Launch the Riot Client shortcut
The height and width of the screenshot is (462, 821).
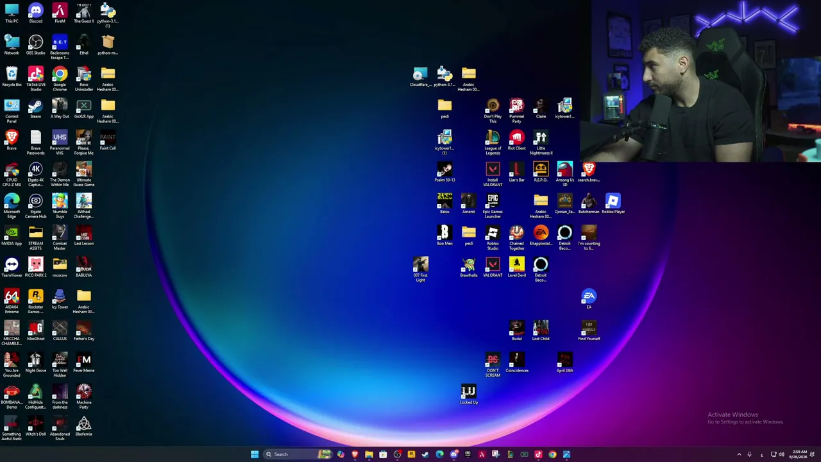[x=516, y=141]
